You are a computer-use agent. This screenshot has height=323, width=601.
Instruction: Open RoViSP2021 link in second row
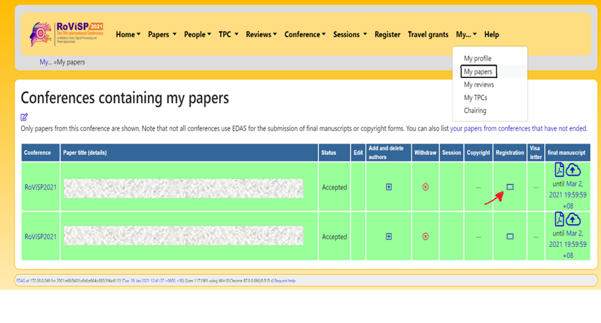(40, 237)
